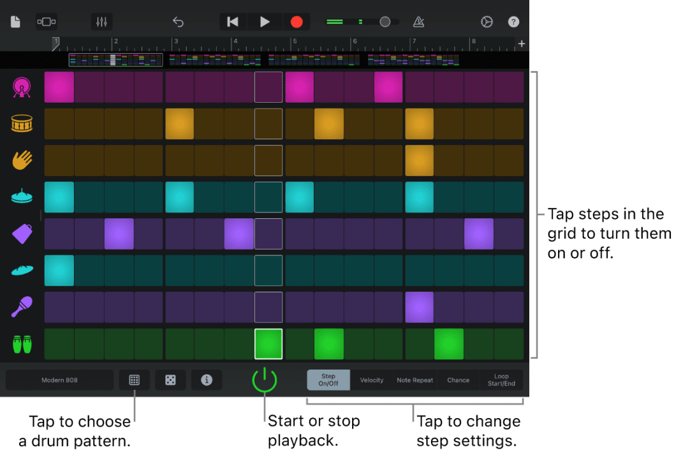Switch to the Velocity step setting tab
This screenshot has height=457, width=676.
click(372, 380)
